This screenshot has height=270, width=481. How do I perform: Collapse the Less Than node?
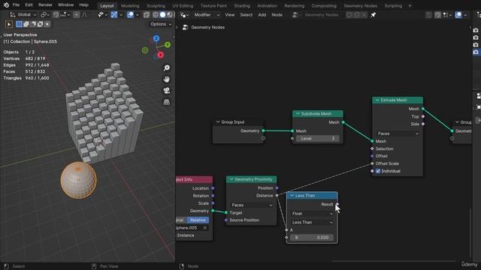click(x=292, y=195)
